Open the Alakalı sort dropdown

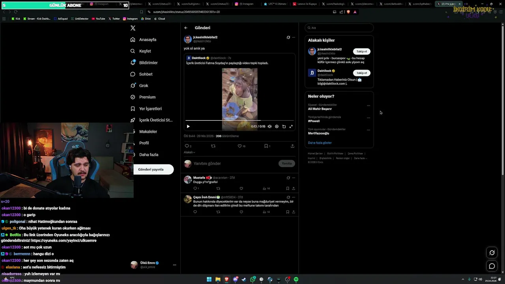[189, 152]
